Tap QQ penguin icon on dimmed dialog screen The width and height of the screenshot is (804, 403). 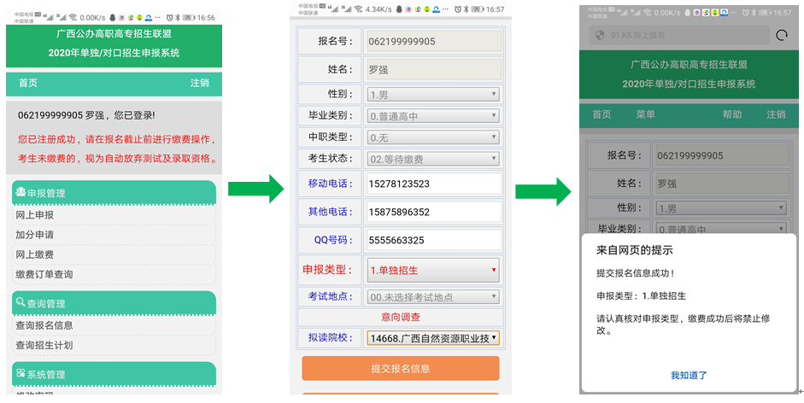pos(689,13)
